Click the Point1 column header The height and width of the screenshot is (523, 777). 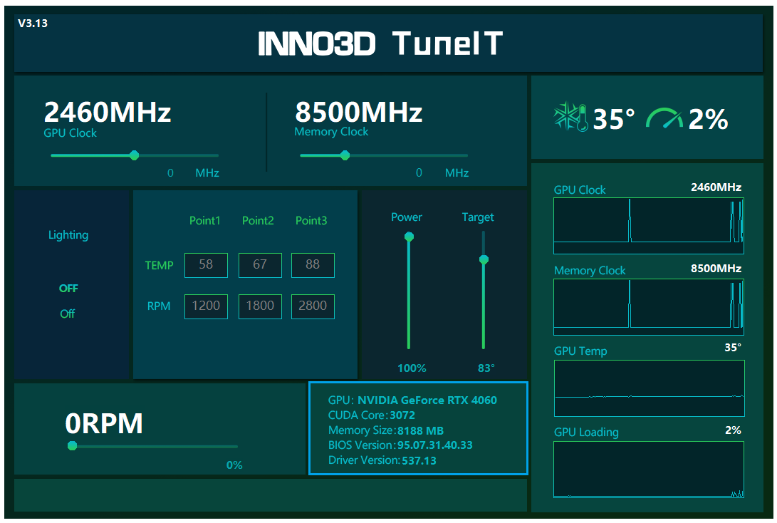click(204, 221)
